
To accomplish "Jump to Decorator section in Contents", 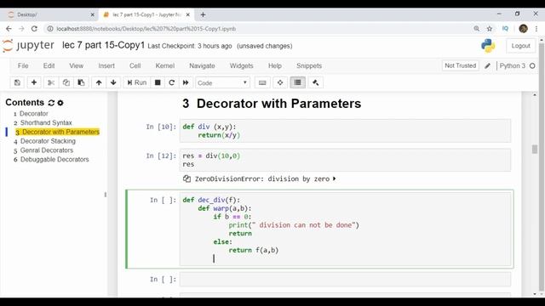I will click(34, 113).
